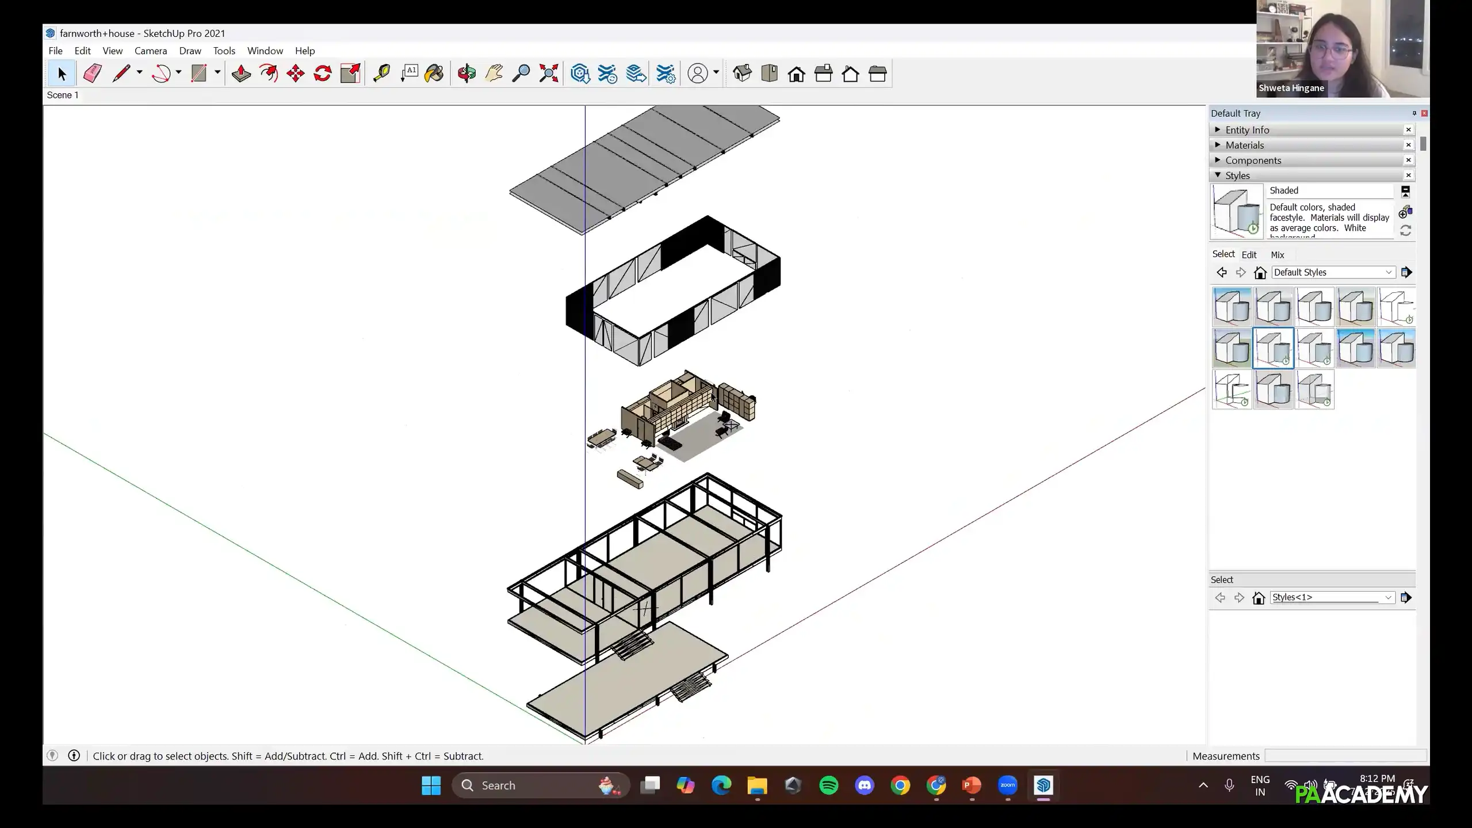Image resolution: width=1472 pixels, height=828 pixels.
Task: Switch to the Edit tab in Styles
Action: coord(1248,255)
